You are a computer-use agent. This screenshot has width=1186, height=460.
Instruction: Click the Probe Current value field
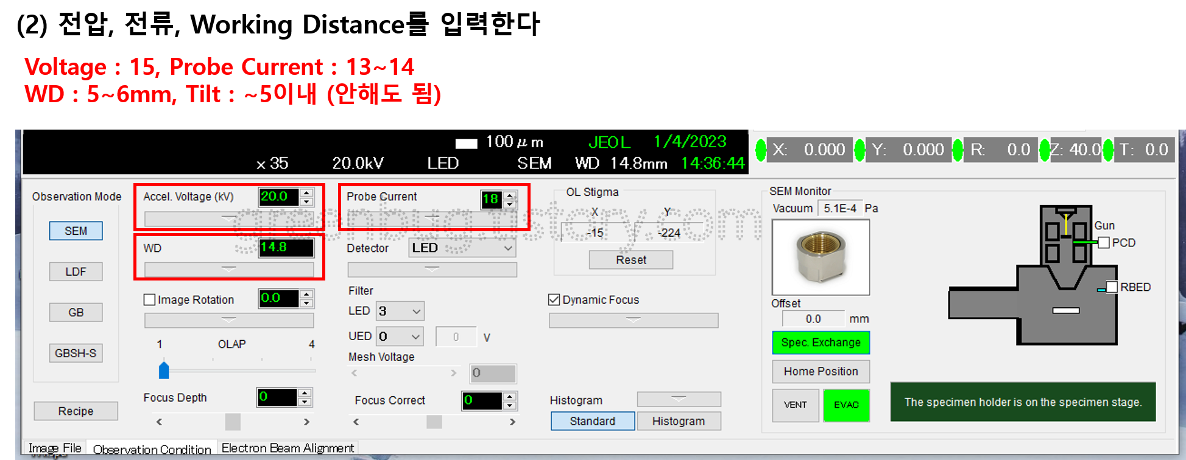491,199
